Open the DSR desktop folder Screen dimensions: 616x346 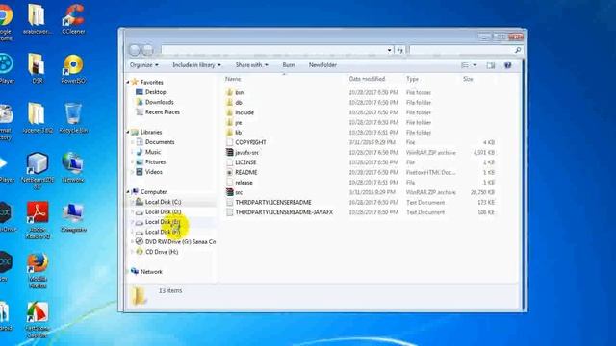[x=37, y=68]
